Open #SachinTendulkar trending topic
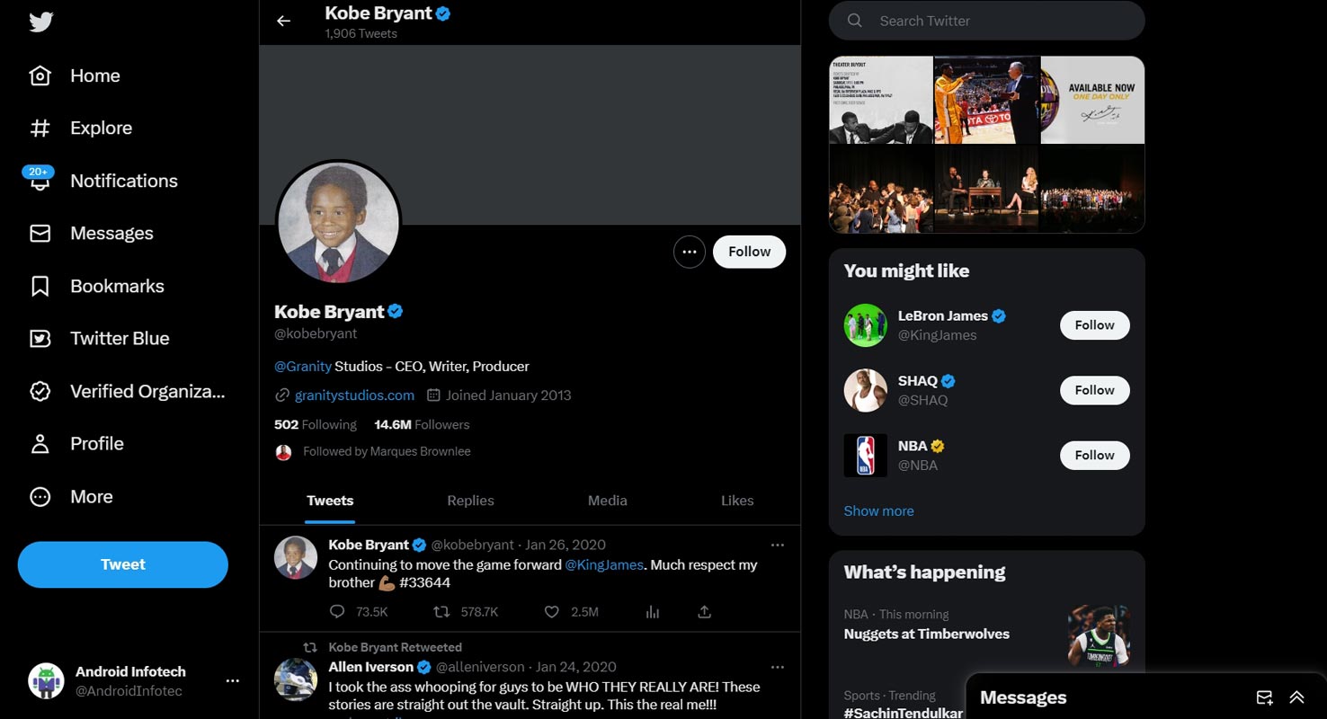This screenshot has width=1327, height=719. [903, 713]
